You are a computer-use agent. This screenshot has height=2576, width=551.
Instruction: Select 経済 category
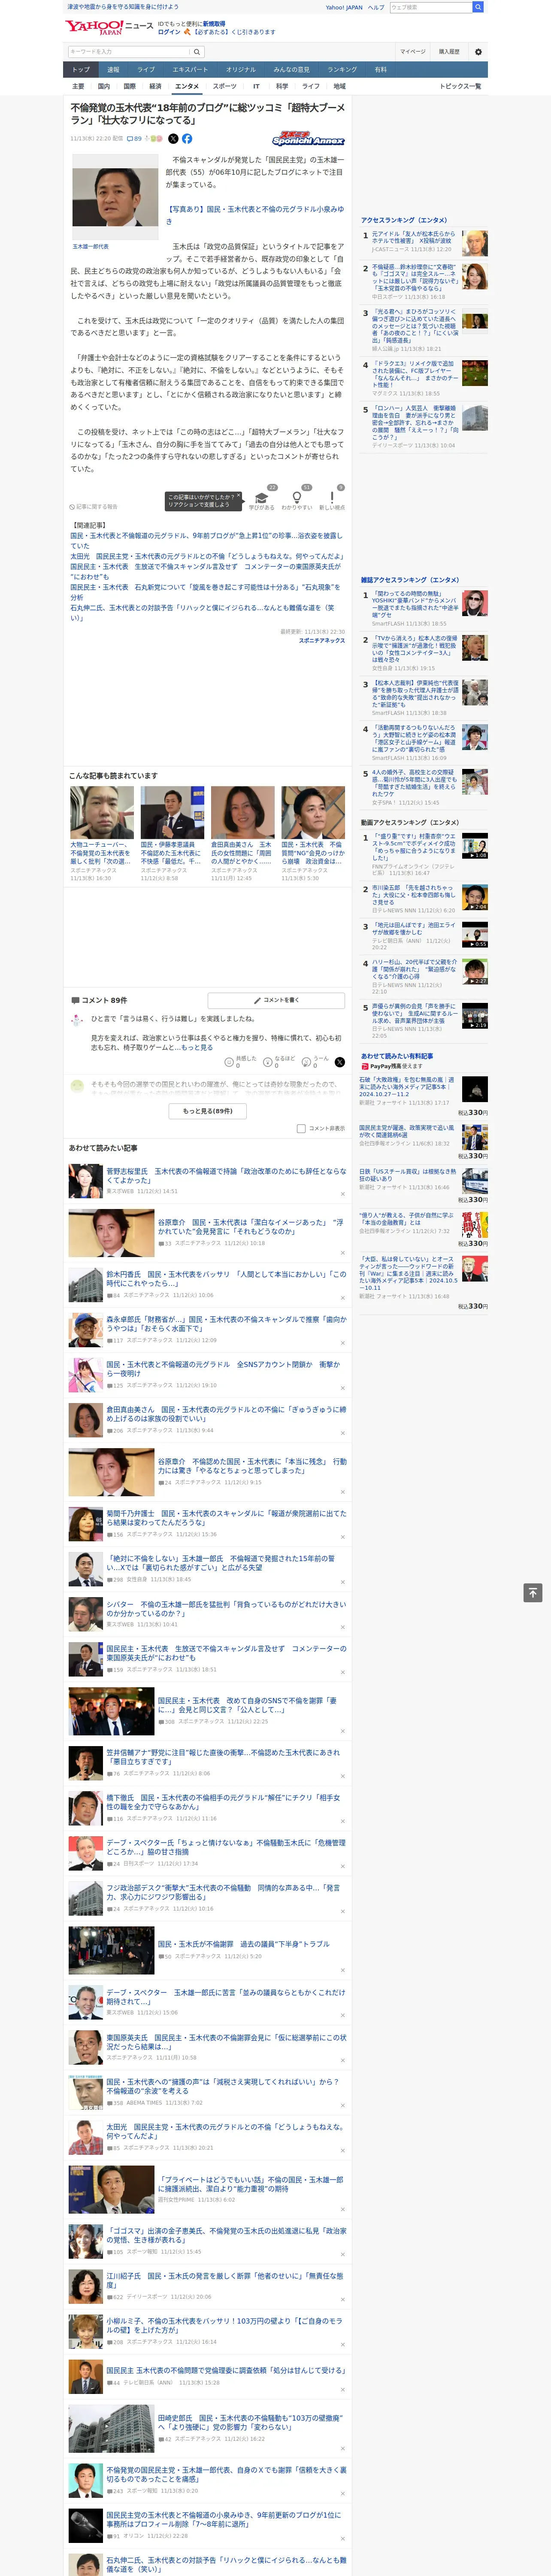[x=155, y=86]
